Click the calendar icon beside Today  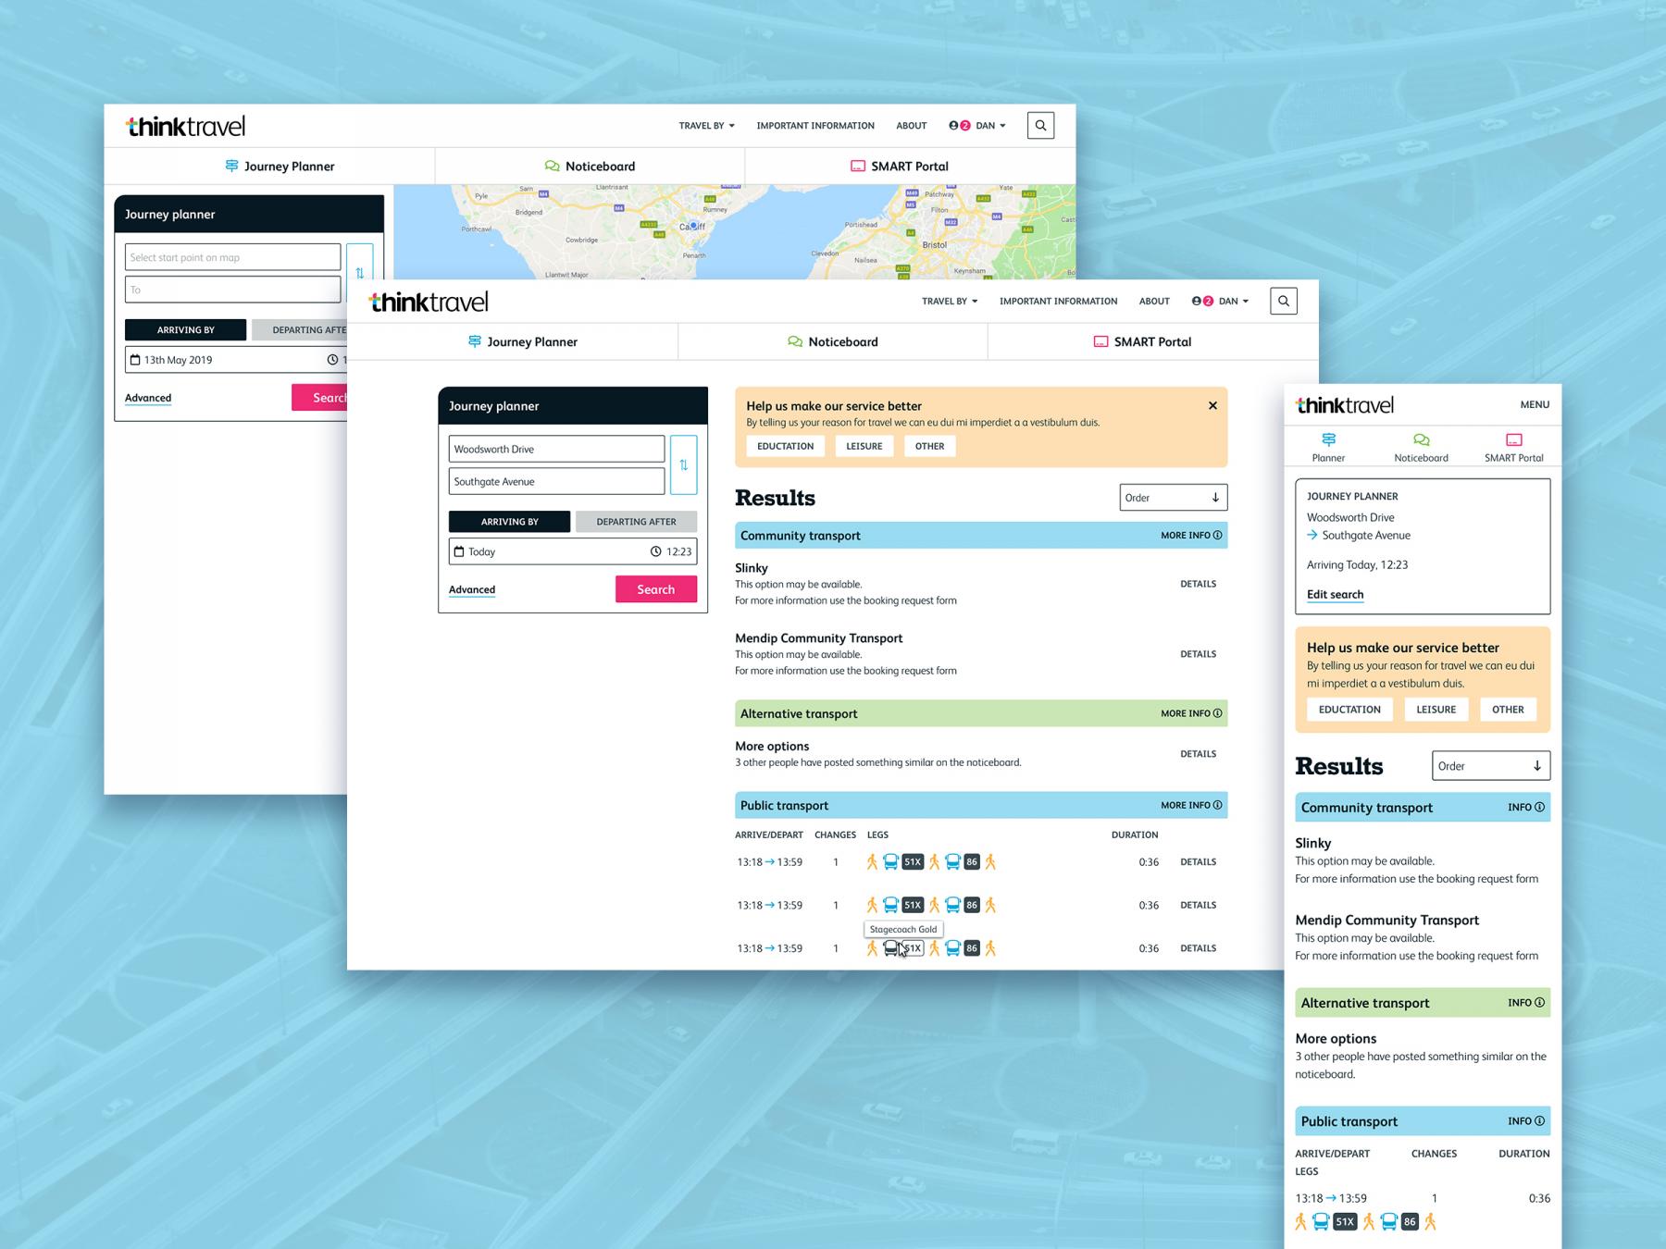point(459,551)
